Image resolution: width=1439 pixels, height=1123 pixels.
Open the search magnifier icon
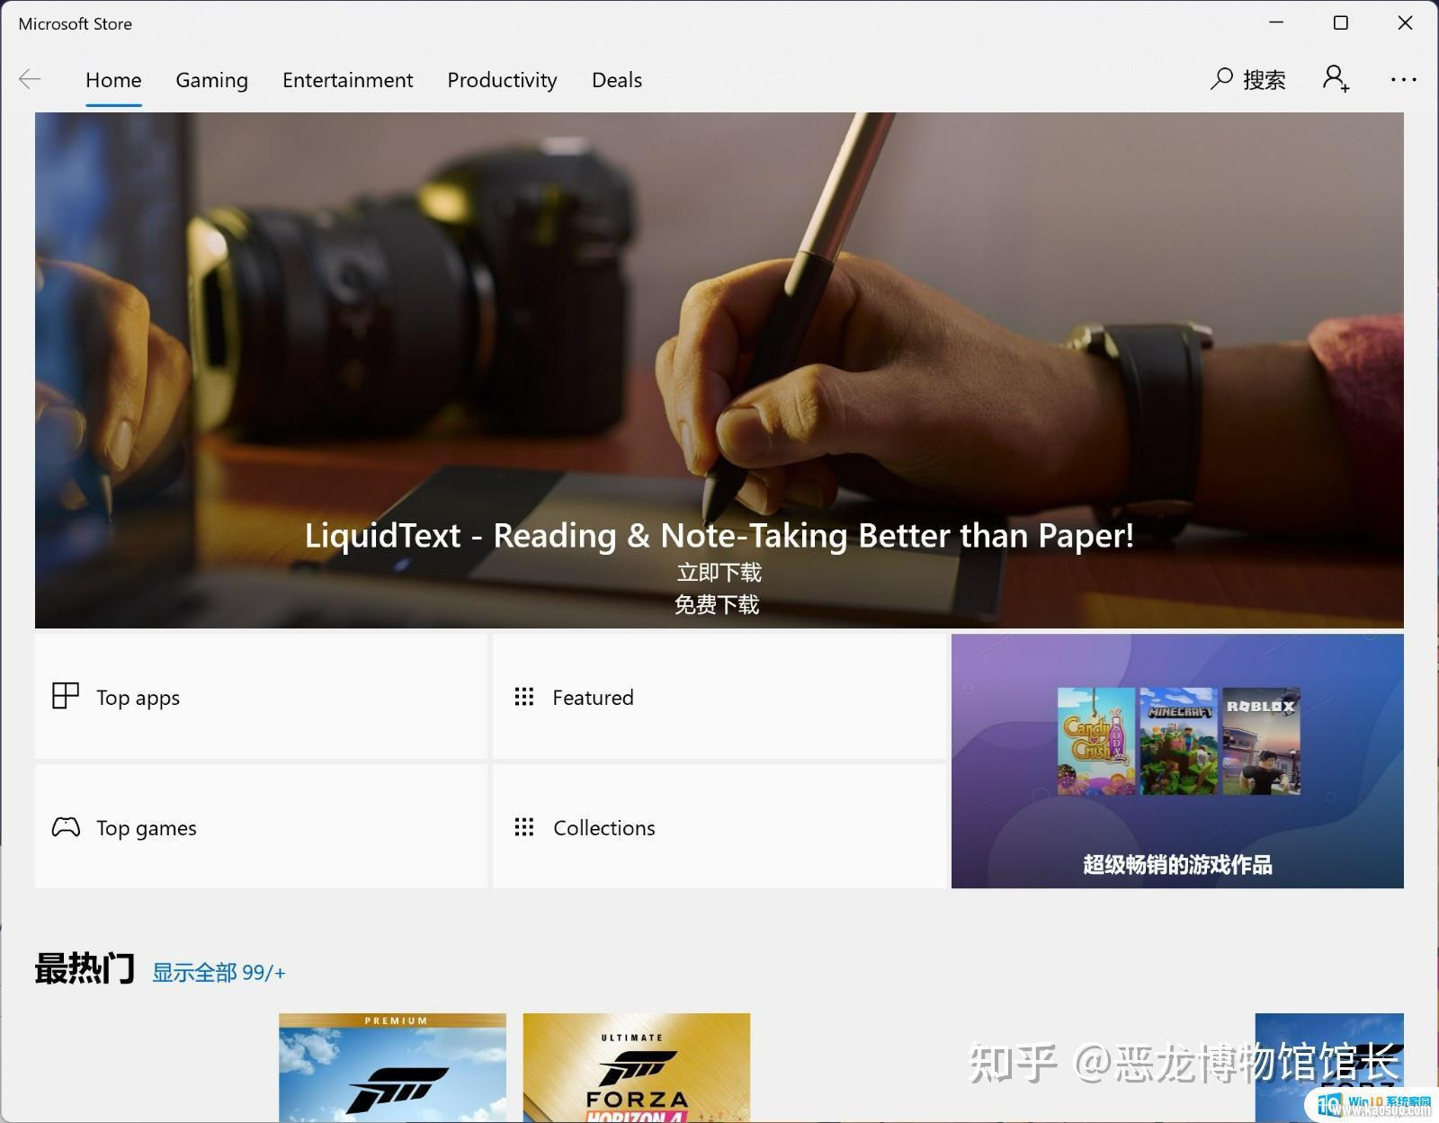(1221, 79)
